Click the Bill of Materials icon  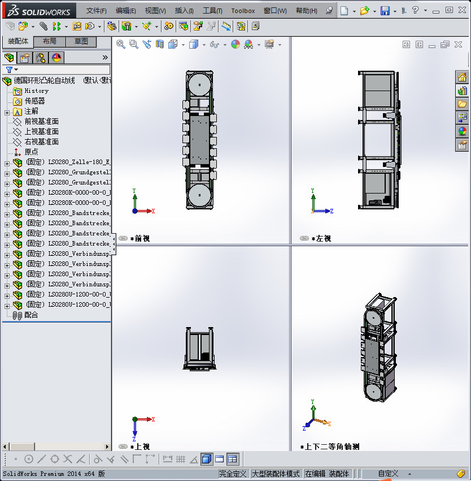point(184,26)
